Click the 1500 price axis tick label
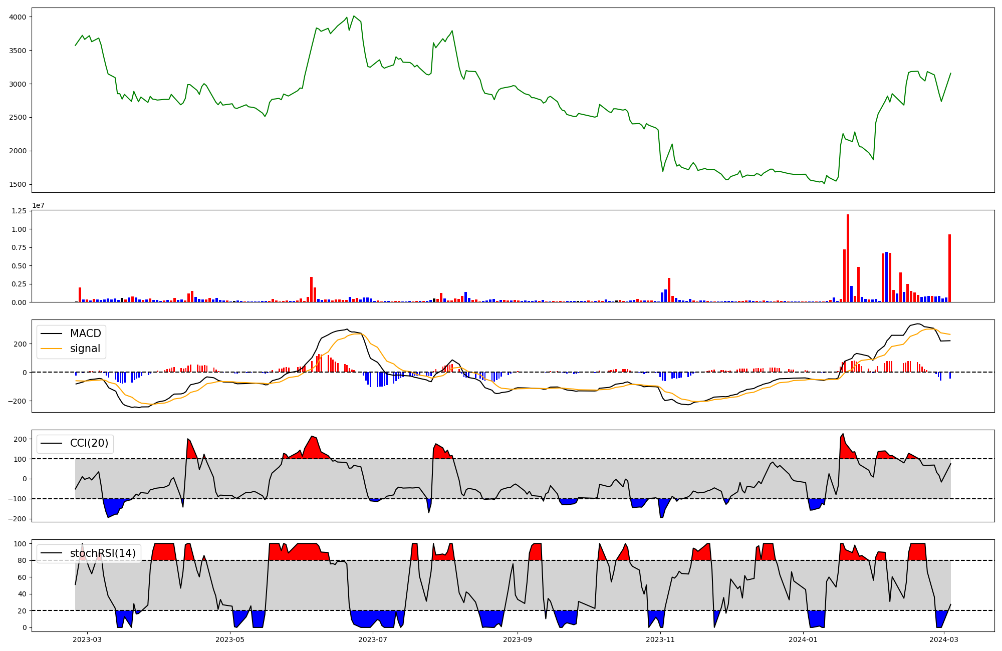This screenshot has width=1002, height=651. coord(18,184)
